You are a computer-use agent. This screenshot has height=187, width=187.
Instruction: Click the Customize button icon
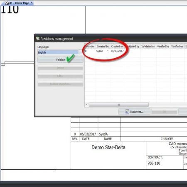(x=127, y=111)
